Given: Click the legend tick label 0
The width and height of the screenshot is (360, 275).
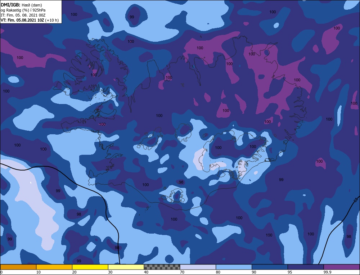Looking at the screenshot, I should [1, 272].
